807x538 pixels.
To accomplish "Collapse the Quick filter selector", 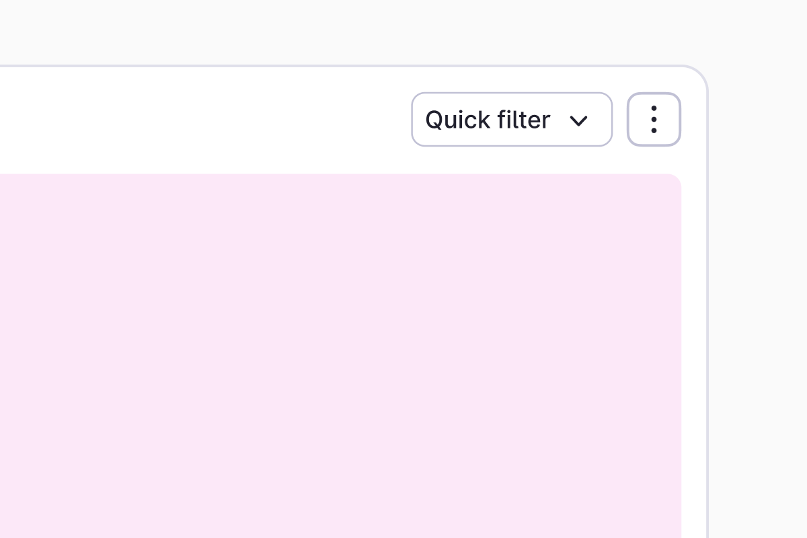I will [x=512, y=119].
